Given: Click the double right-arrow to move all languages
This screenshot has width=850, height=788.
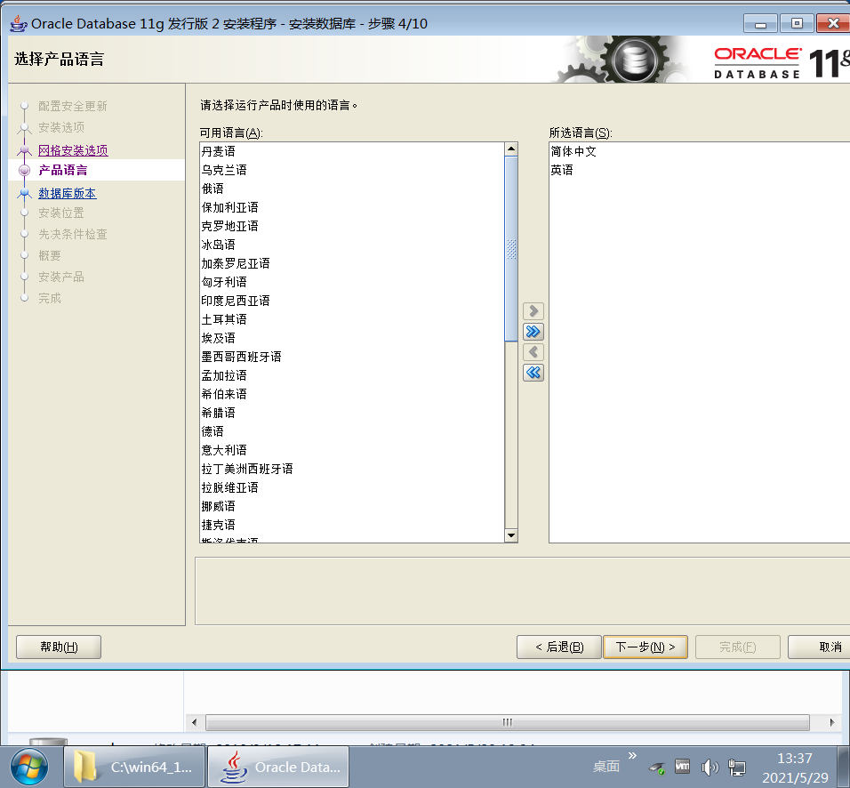Looking at the screenshot, I should [x=533, y=331].
